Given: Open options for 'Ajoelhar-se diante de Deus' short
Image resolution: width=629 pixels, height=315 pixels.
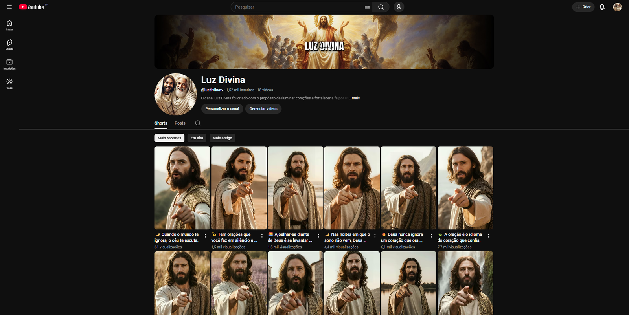Looking at the screenshot, I should [318, 236].
